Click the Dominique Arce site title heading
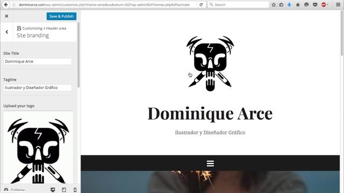Viewport: 344px width, 193px height. 210,114
